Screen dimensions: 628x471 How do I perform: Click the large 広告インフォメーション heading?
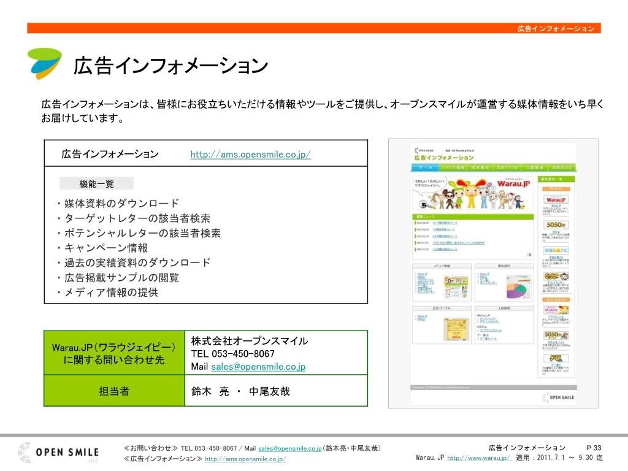coord(170,65)
